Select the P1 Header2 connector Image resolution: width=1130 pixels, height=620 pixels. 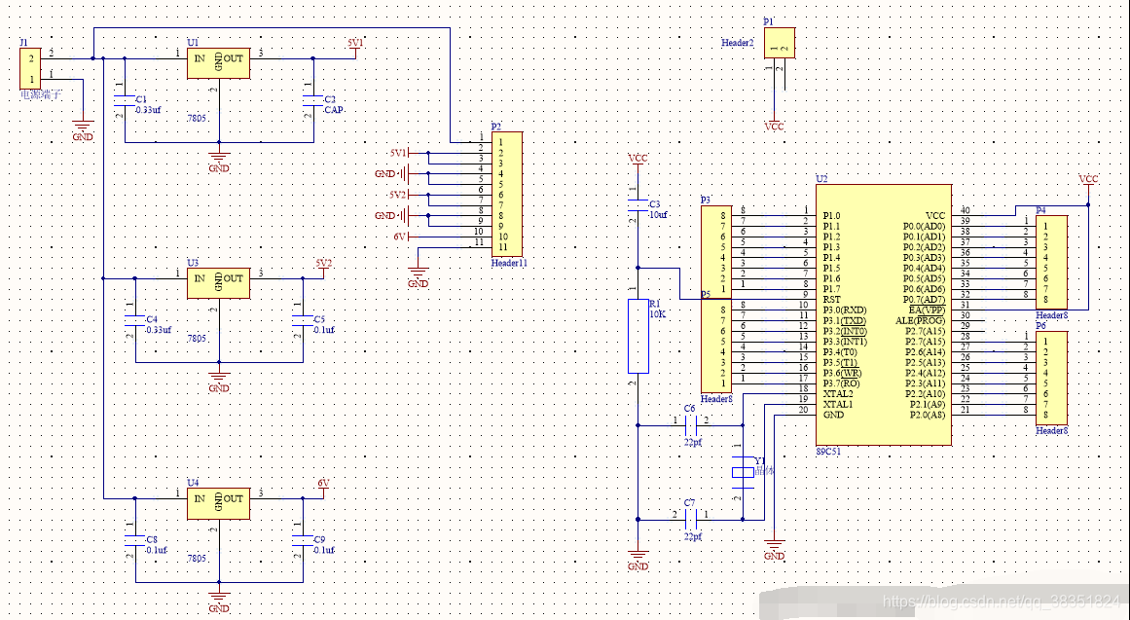[x=781, y=42]
